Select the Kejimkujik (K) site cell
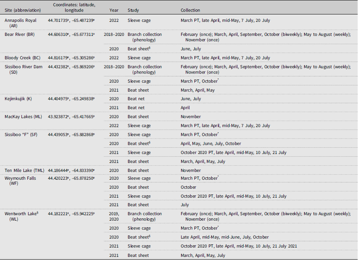The height and width of the screenshot is (260, 358). (18, 99)
